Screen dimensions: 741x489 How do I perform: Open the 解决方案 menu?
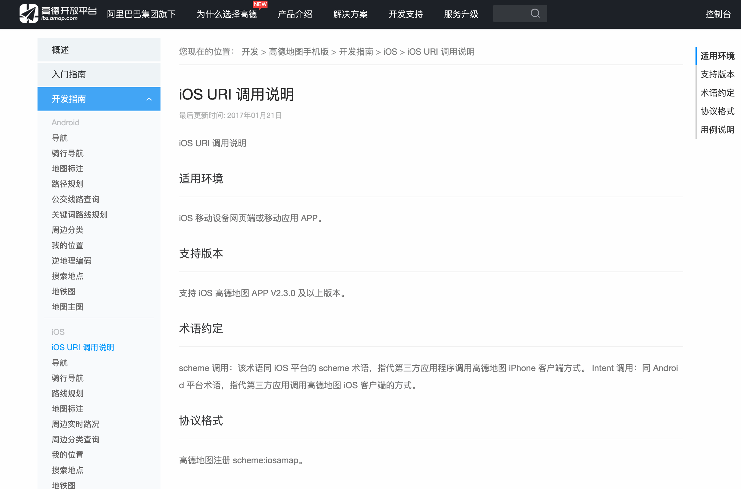(350, 14)
